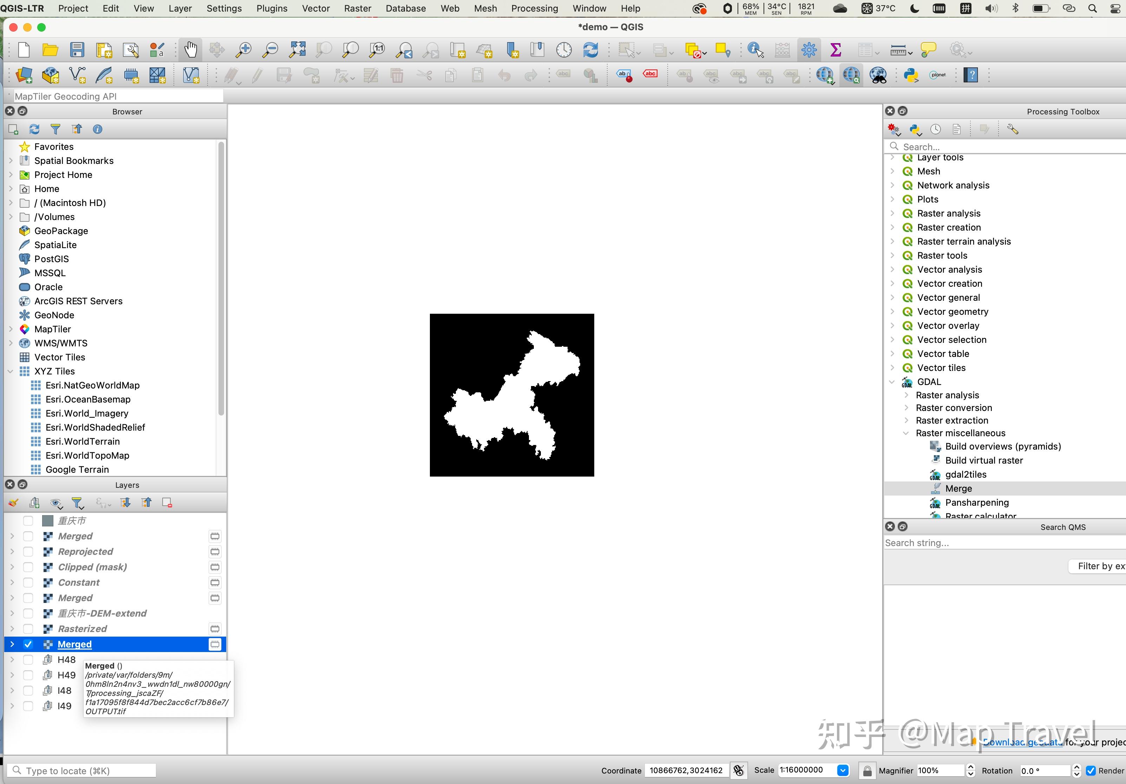Screen dimensions: 1126x784
Task: Click Zoom Full extent icon
Action: point(297,49)
